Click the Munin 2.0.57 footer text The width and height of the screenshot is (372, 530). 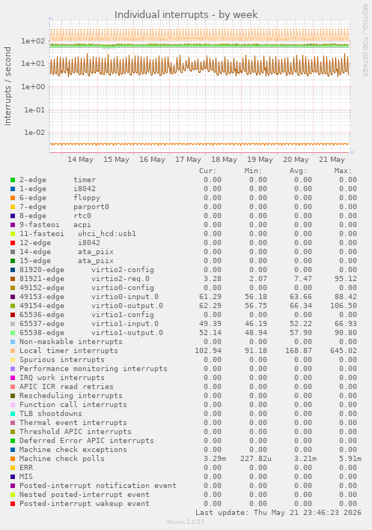[186, 522]
